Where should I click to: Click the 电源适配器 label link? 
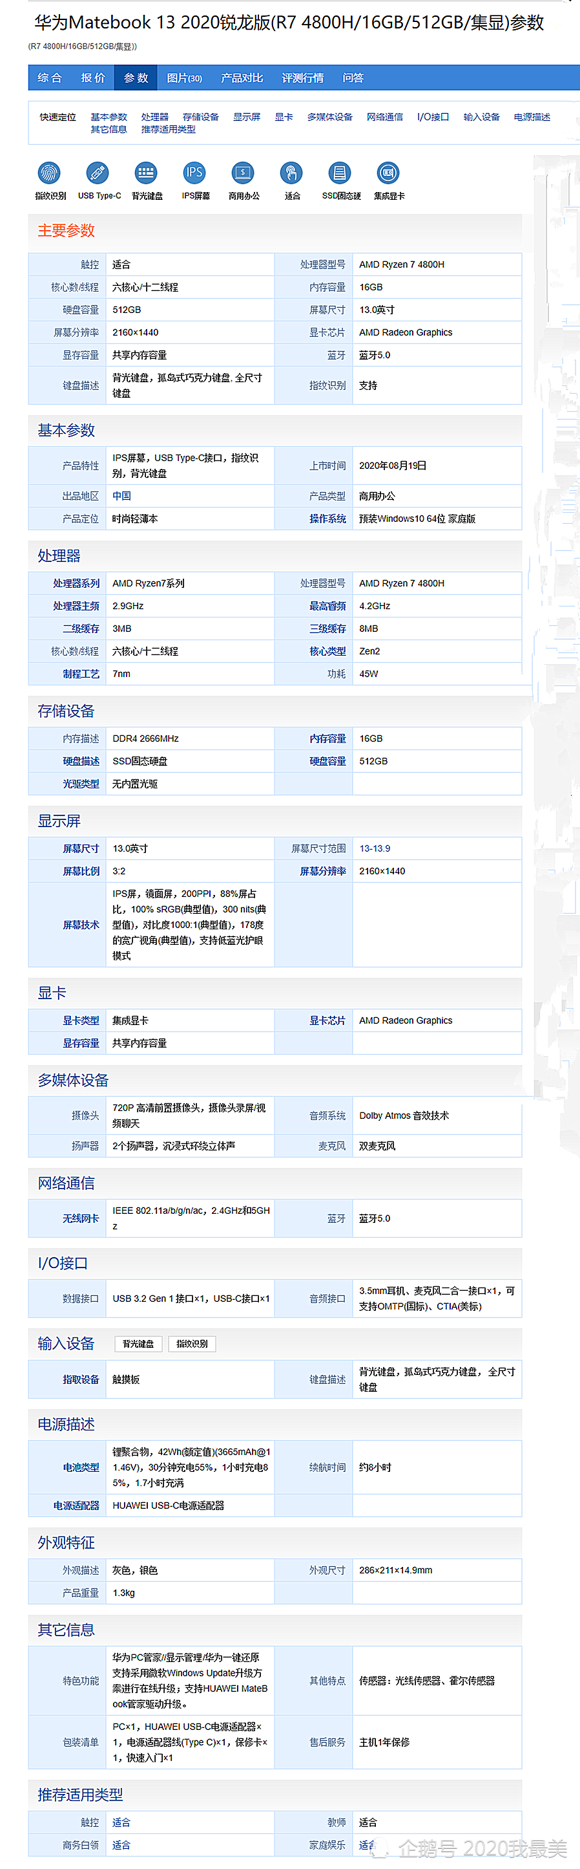76,1506
